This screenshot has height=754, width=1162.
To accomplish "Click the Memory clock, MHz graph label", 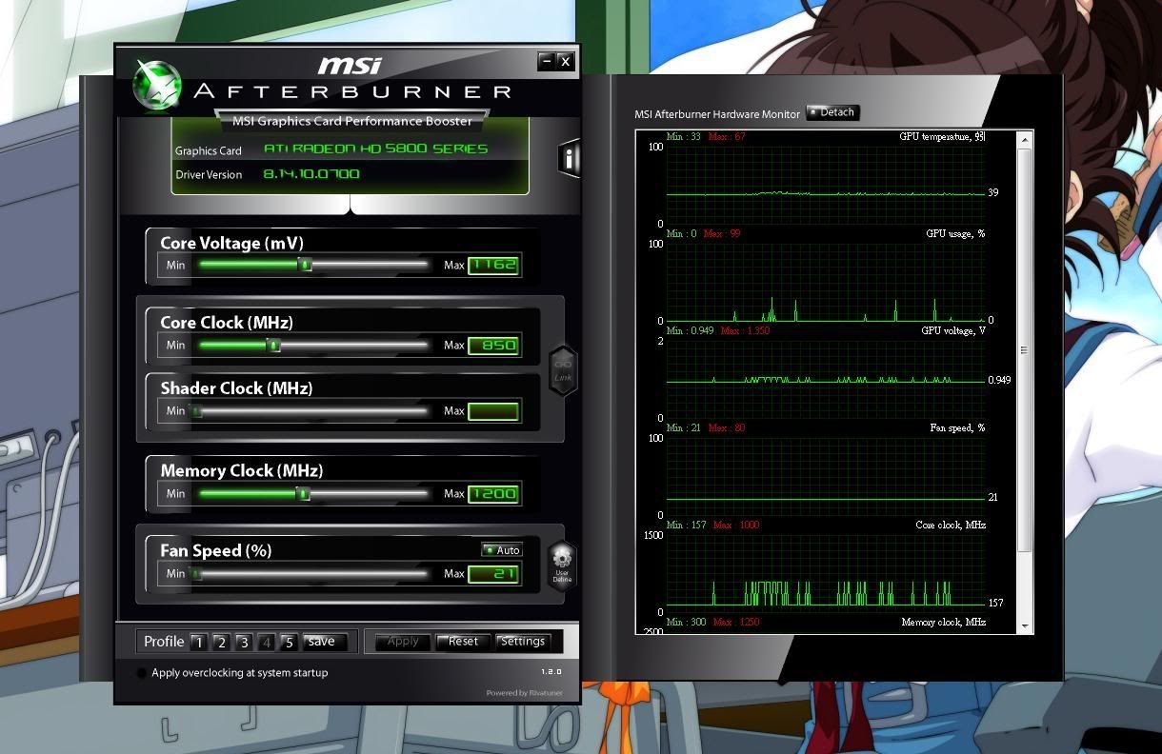I will 943,622.
